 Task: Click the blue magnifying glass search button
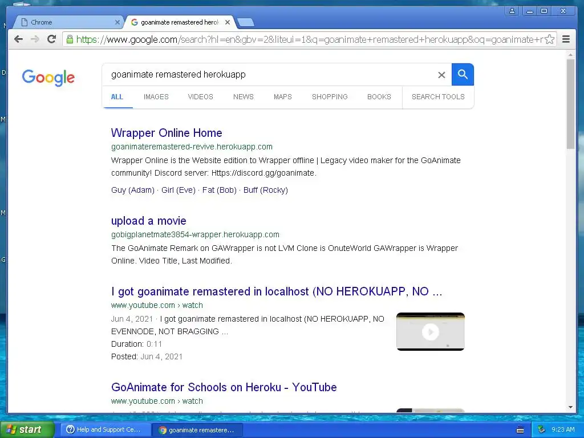pyautogui.click(x=463, y=75)
